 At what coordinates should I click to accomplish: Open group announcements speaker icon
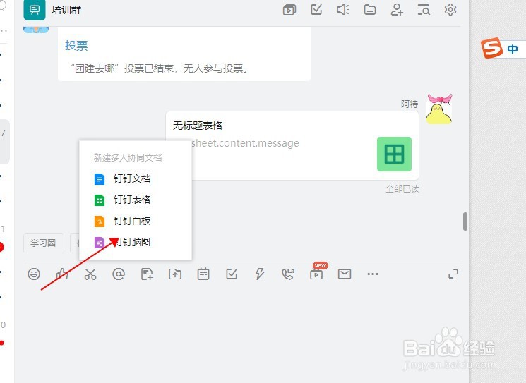click(x=343, y=10)
